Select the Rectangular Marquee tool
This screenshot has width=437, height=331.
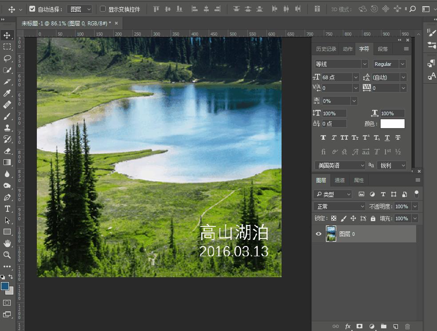[x=7, y=47]
